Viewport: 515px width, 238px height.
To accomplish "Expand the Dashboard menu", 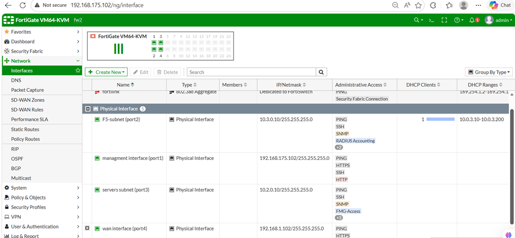I will pyautogui.click(x=41, y=42).
